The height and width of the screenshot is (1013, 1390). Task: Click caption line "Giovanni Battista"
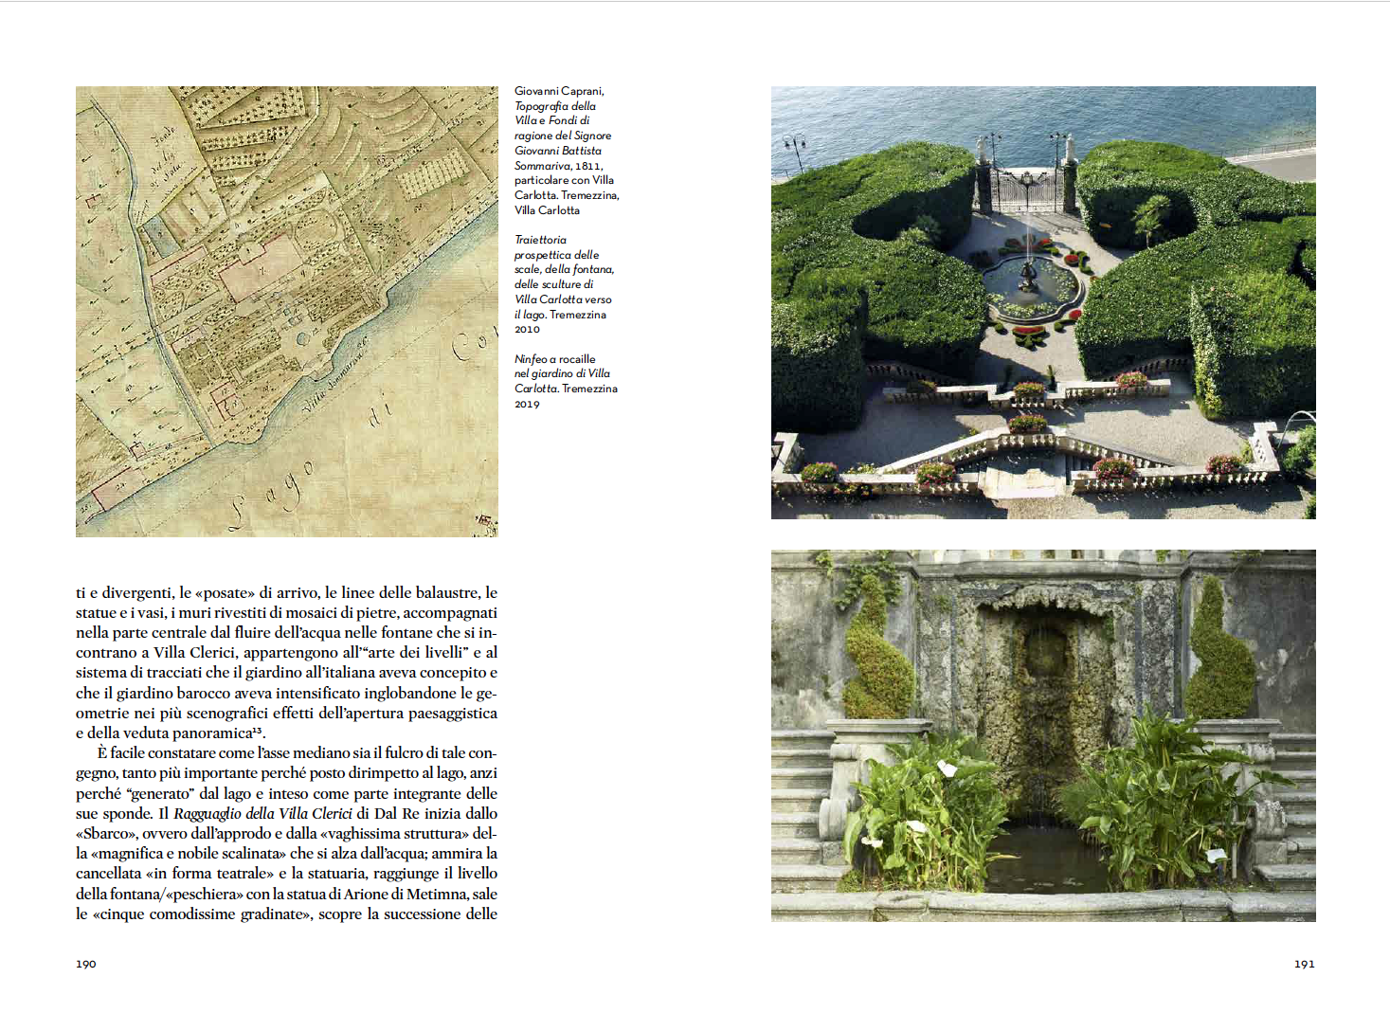pyautogui.click(x=558, y=151)
